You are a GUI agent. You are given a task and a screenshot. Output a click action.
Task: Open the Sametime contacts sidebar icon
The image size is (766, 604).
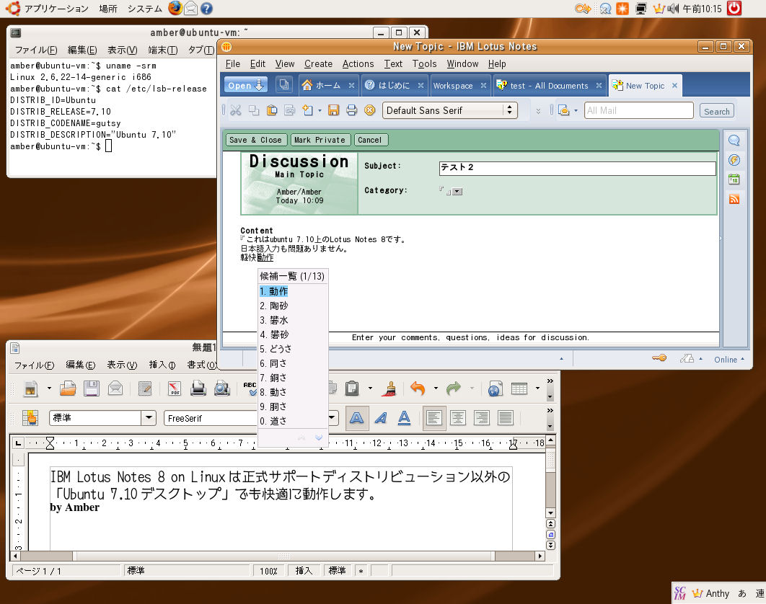(734, 141)
